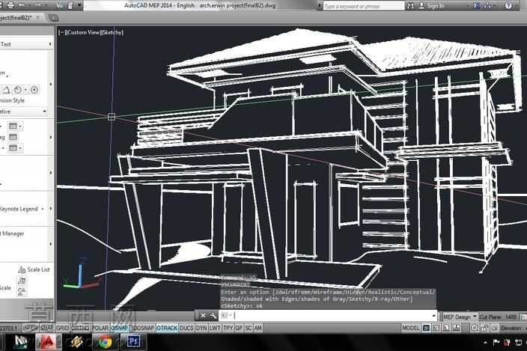
Task: Click the Keynote Legend label
Action: point(19,209)
